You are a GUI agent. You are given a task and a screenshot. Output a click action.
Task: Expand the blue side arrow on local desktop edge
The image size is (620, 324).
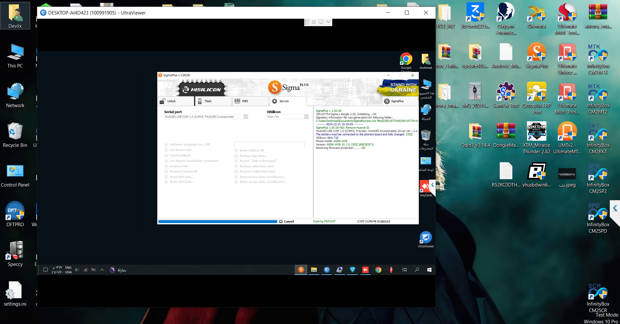coord(615,208)
